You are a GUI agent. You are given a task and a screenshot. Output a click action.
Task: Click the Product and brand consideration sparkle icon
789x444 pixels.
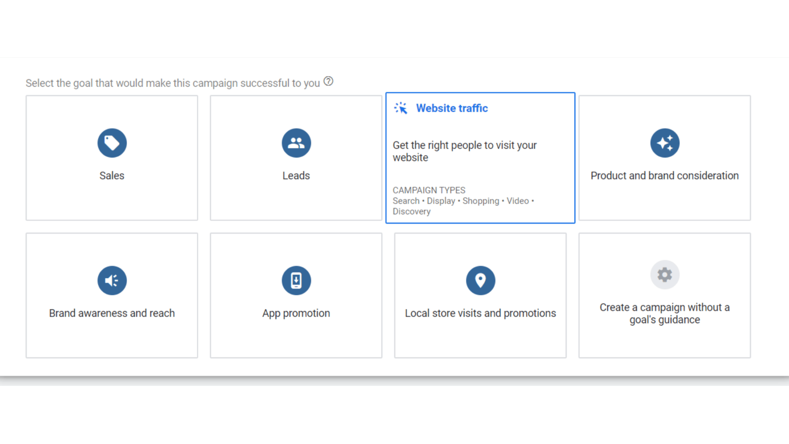tap(665, 143)
